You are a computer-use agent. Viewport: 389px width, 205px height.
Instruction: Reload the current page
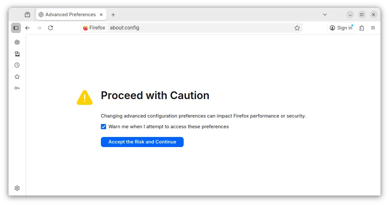point(50,28)
